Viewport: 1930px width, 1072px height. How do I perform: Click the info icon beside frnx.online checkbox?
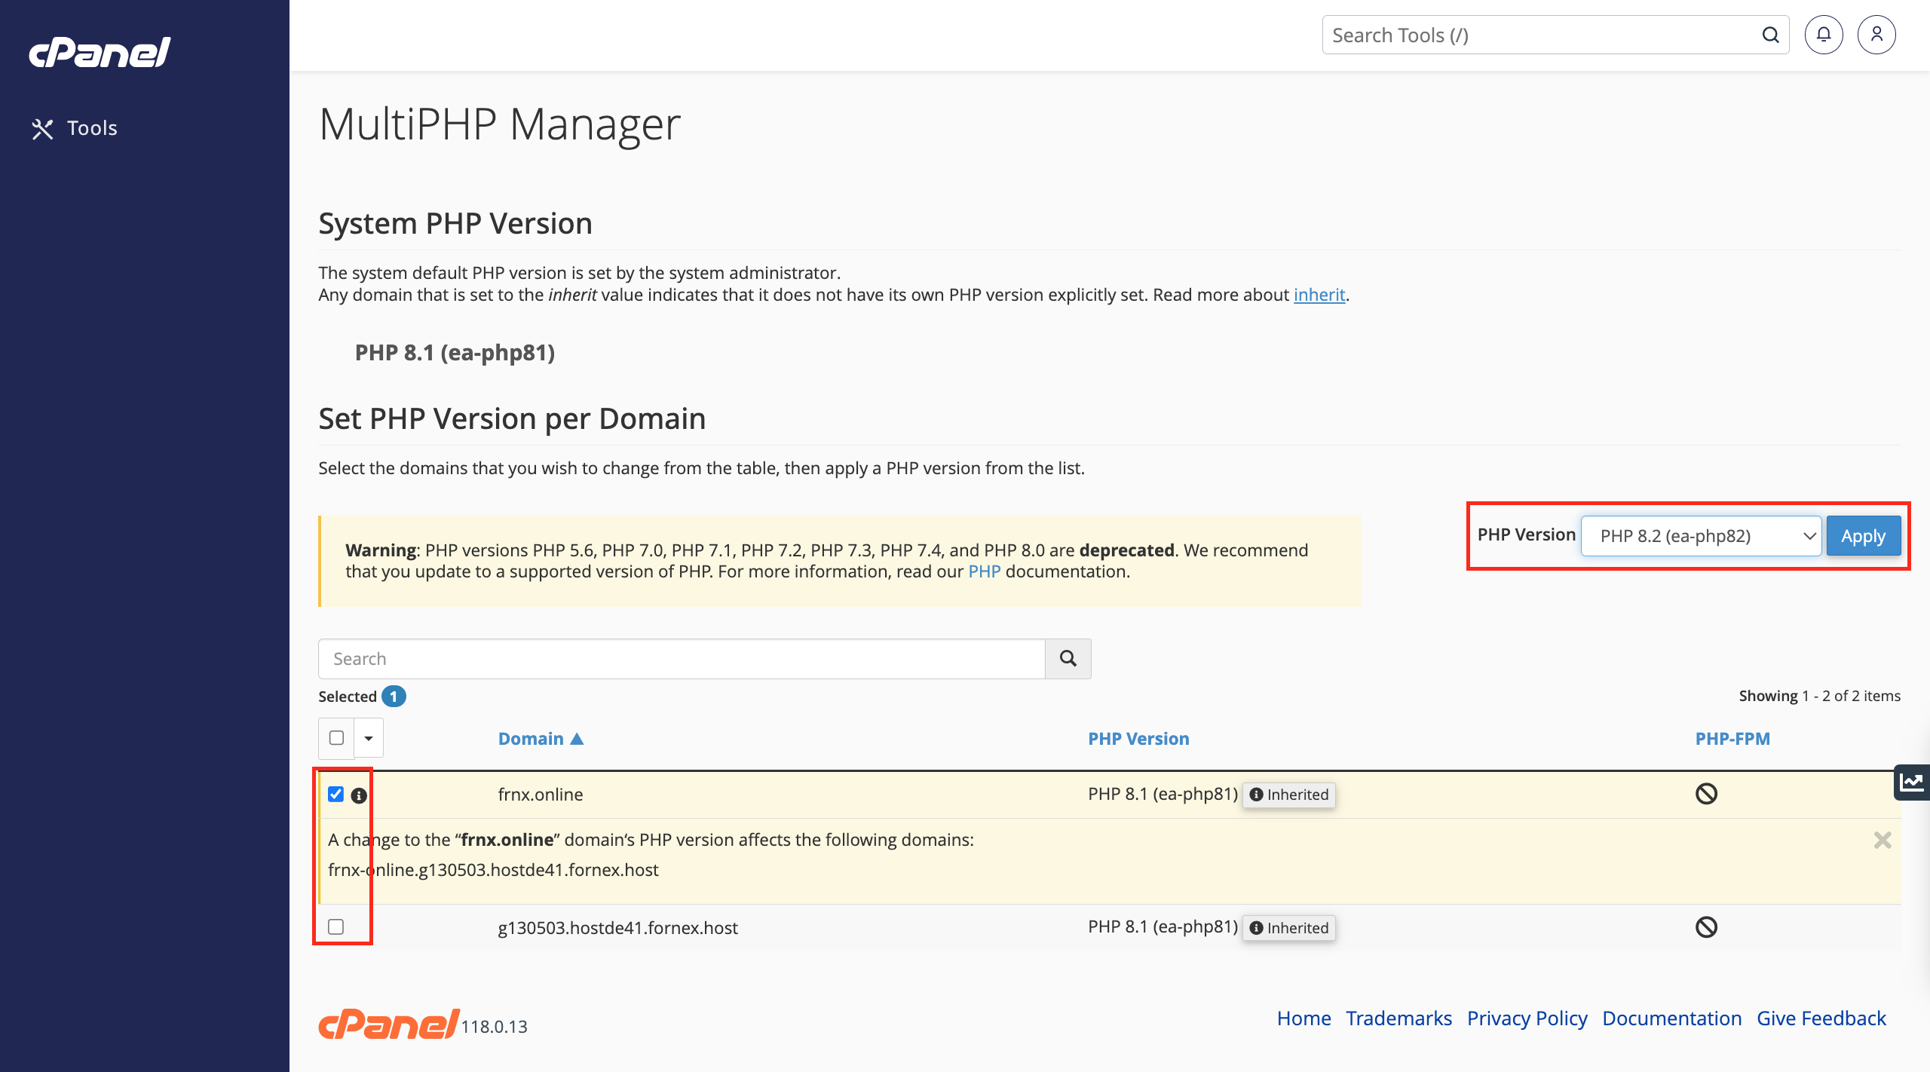(x=359, y=795)
